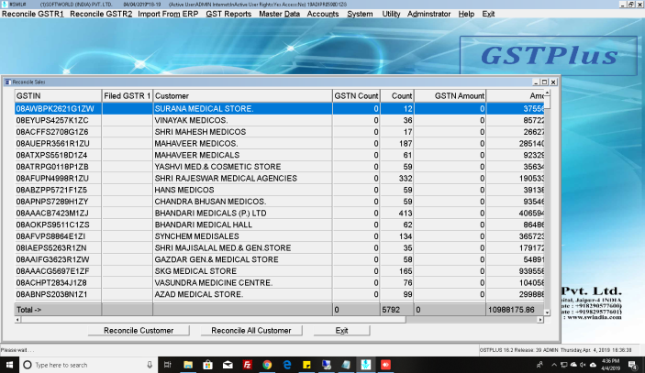The width and height of the screenshot is (645, 373).
Task: Open File Explorer from taskbar
Action: 188,365
